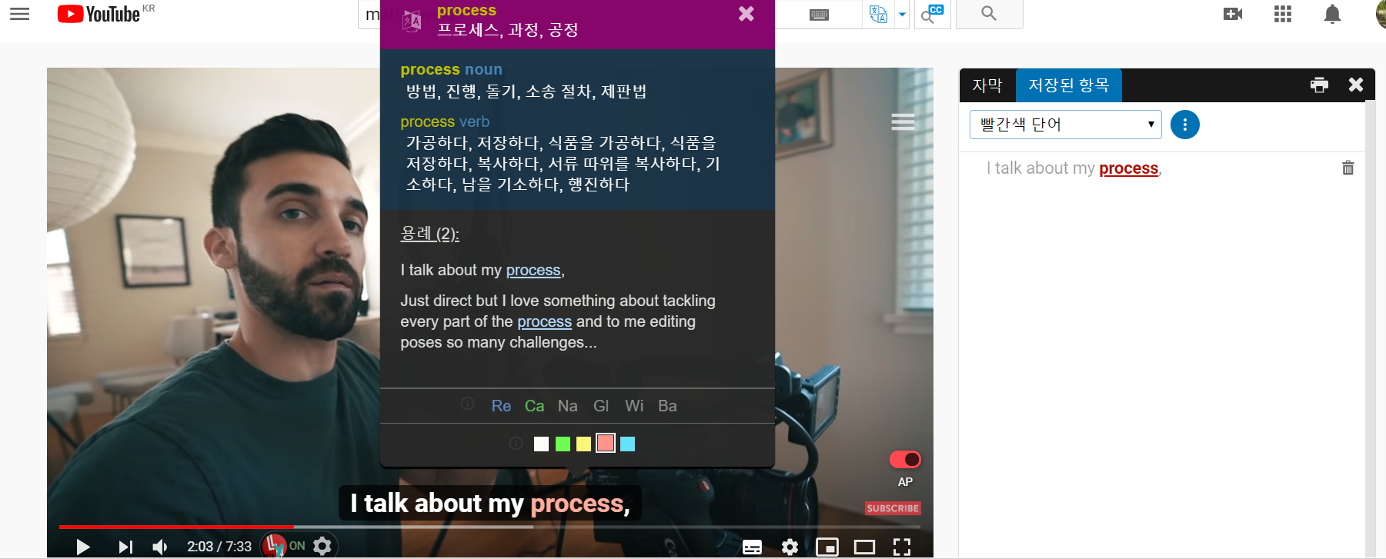Click process link in the second example sentence
The height and width of the screenshot is (559, 1386).
tap(544, 321)
